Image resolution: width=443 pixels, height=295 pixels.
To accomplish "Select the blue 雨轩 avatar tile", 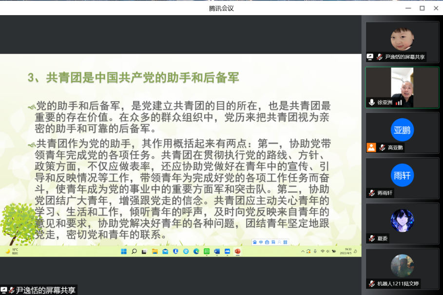I will pyautogui.click(x=402, y=175).
